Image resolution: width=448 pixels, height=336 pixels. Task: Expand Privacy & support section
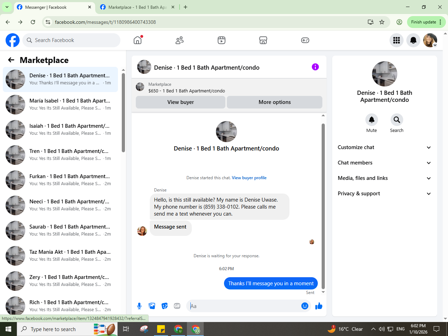tap(384, 194)
